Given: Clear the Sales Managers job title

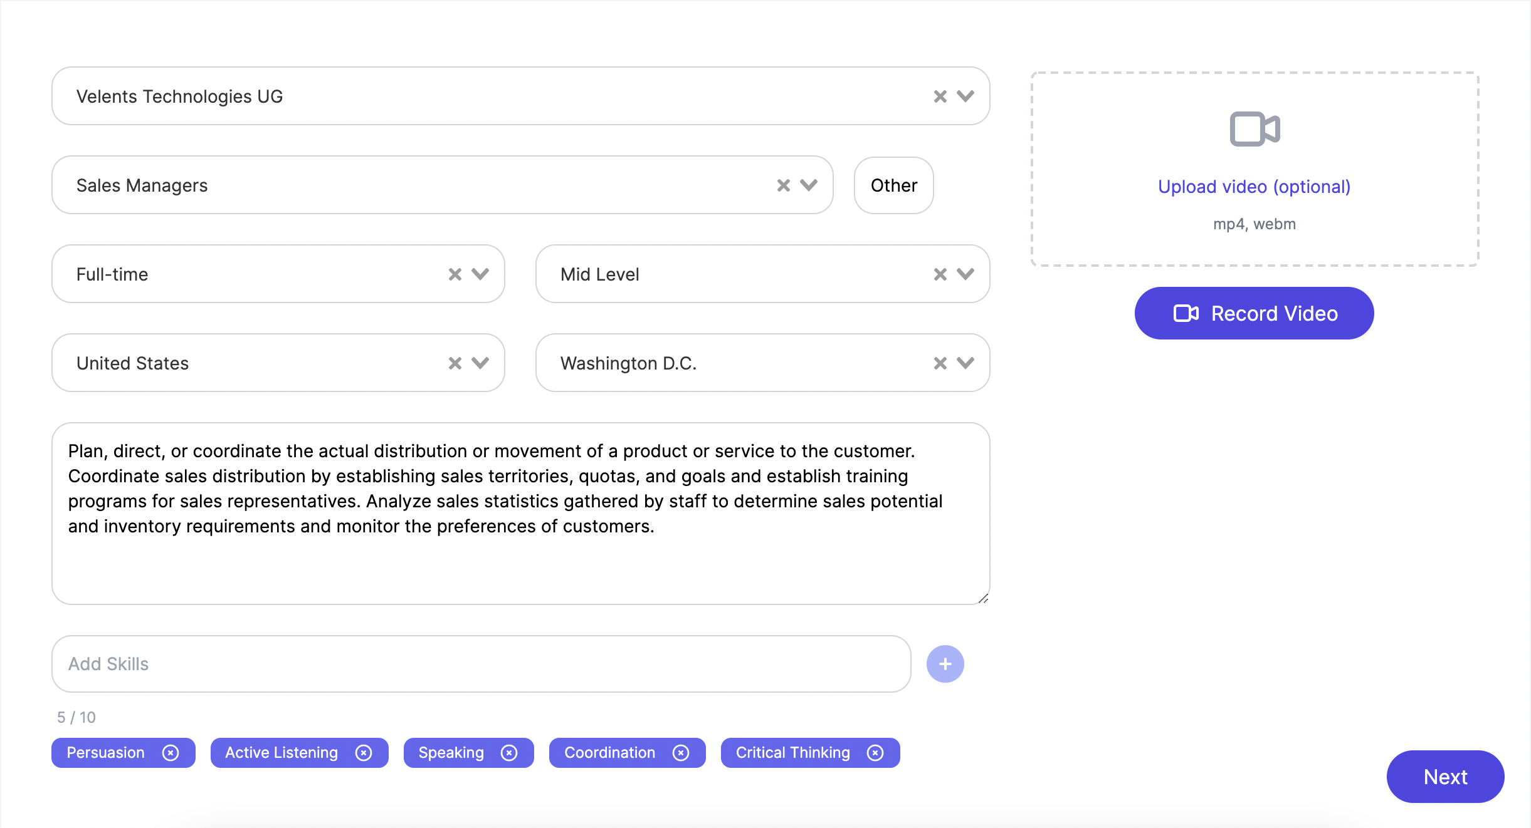Looking at the screenshot, I should pos(783,185).
